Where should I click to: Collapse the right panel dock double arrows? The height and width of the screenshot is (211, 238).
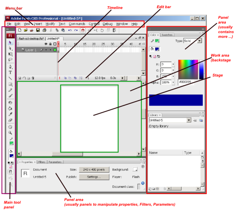pos(203,29)
